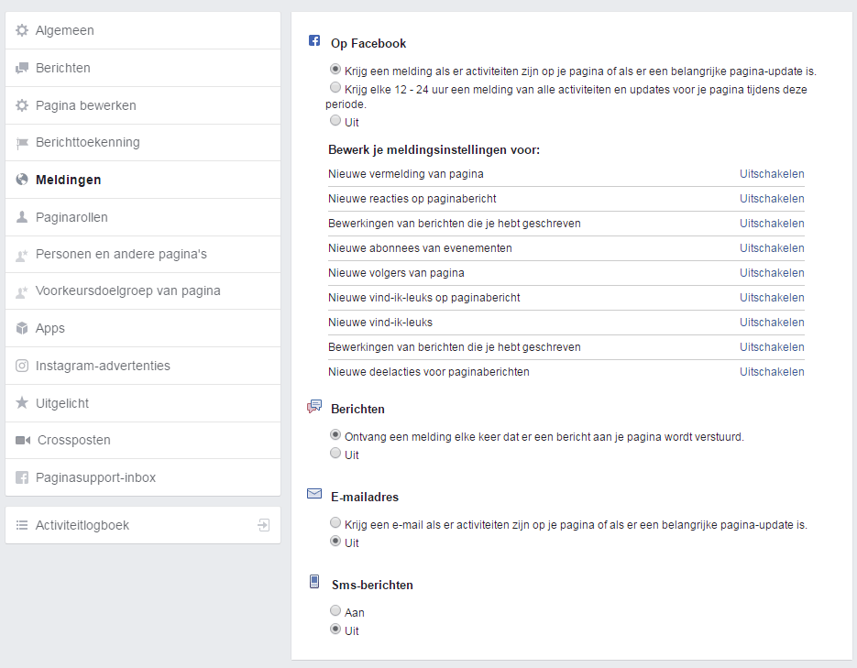
Task: Select the 12-24 uur melding radio option
Action: (335, 87)
